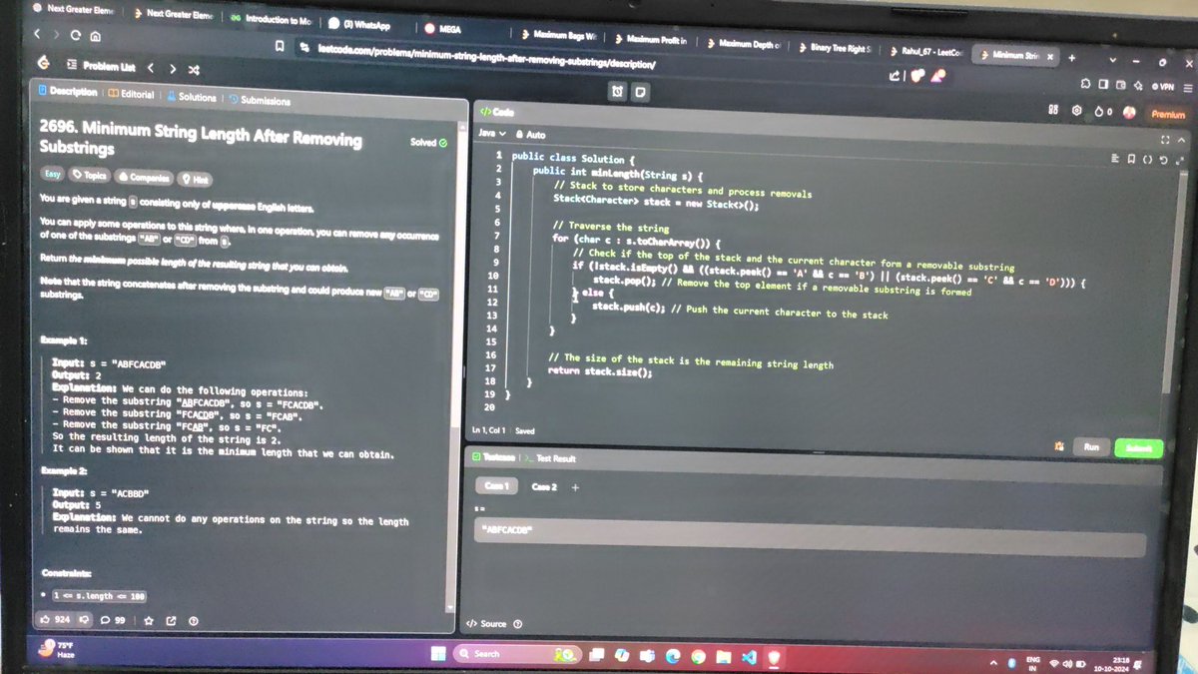Star the problem as favorite
The width and height of the screenshot is (1198, 674).
[148, 621]
